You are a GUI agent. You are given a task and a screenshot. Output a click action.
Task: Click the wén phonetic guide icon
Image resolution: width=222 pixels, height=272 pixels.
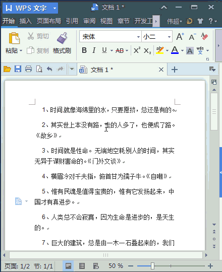200,50
